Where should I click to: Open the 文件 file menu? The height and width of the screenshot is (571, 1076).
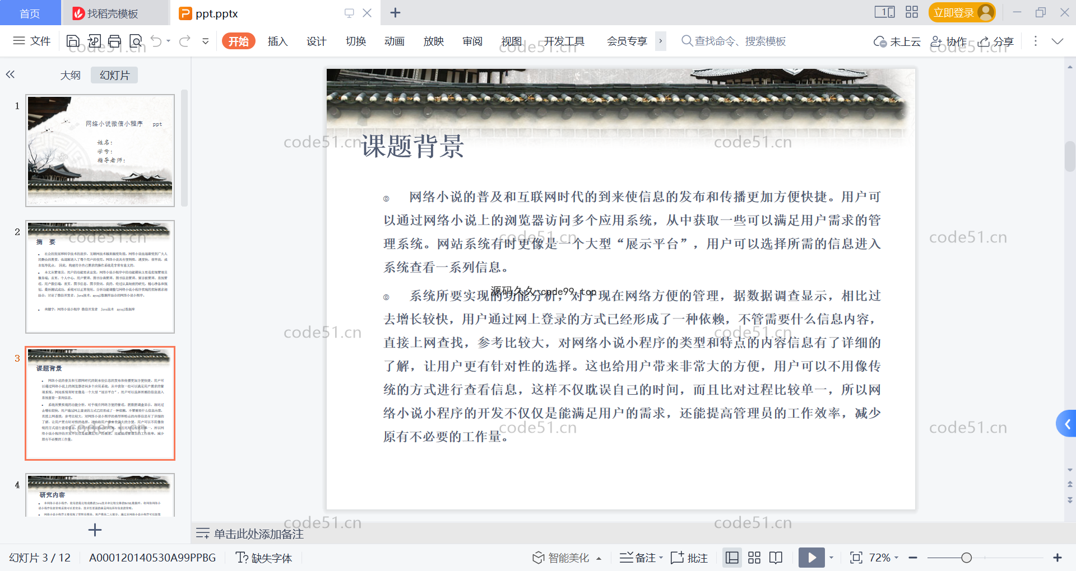pyautogui.click(x=31, y=41)
